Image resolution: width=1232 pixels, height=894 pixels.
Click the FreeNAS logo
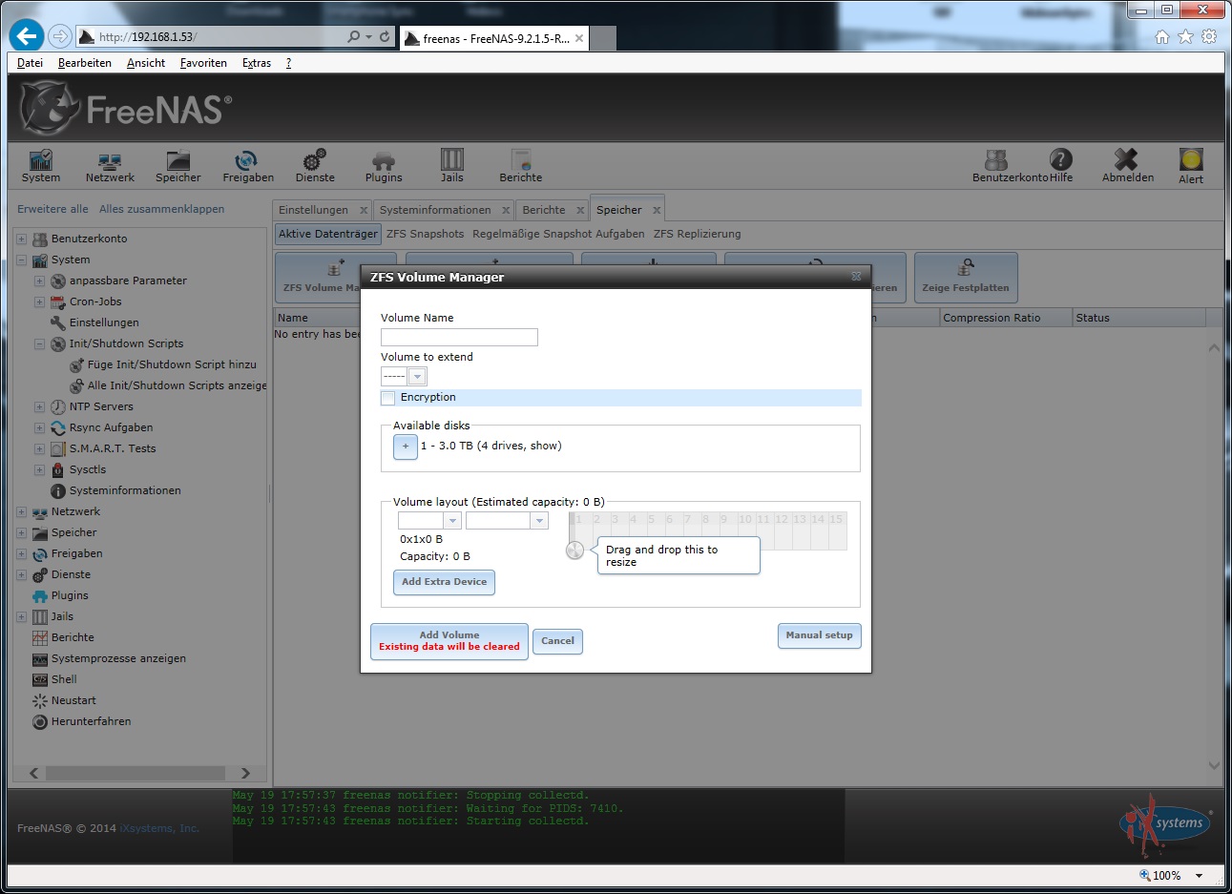(126, 109)
